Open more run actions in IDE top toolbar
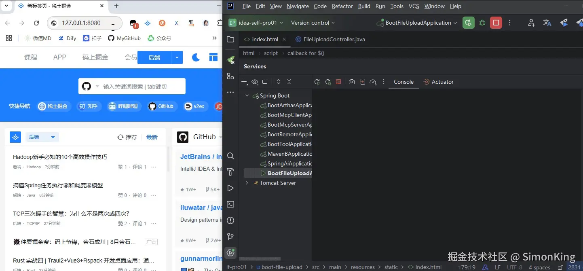The width and height of the screenshot is (583, 271). [510, 23]
